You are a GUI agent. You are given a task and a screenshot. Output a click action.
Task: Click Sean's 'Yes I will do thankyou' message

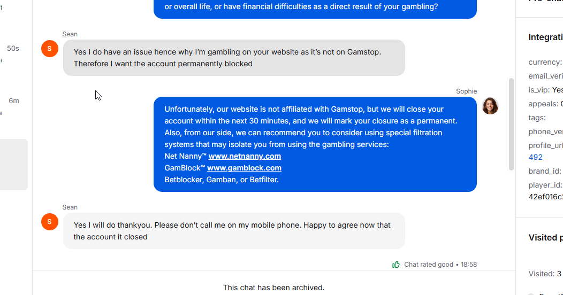(x=233, y=231)
